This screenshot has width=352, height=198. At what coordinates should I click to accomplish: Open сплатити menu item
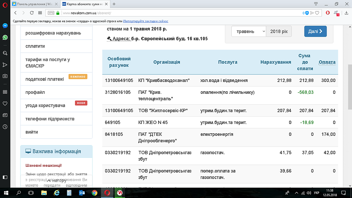(56, 46)
